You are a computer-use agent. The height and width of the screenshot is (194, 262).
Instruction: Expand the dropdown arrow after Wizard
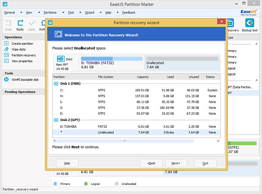[x=100, y=13]
